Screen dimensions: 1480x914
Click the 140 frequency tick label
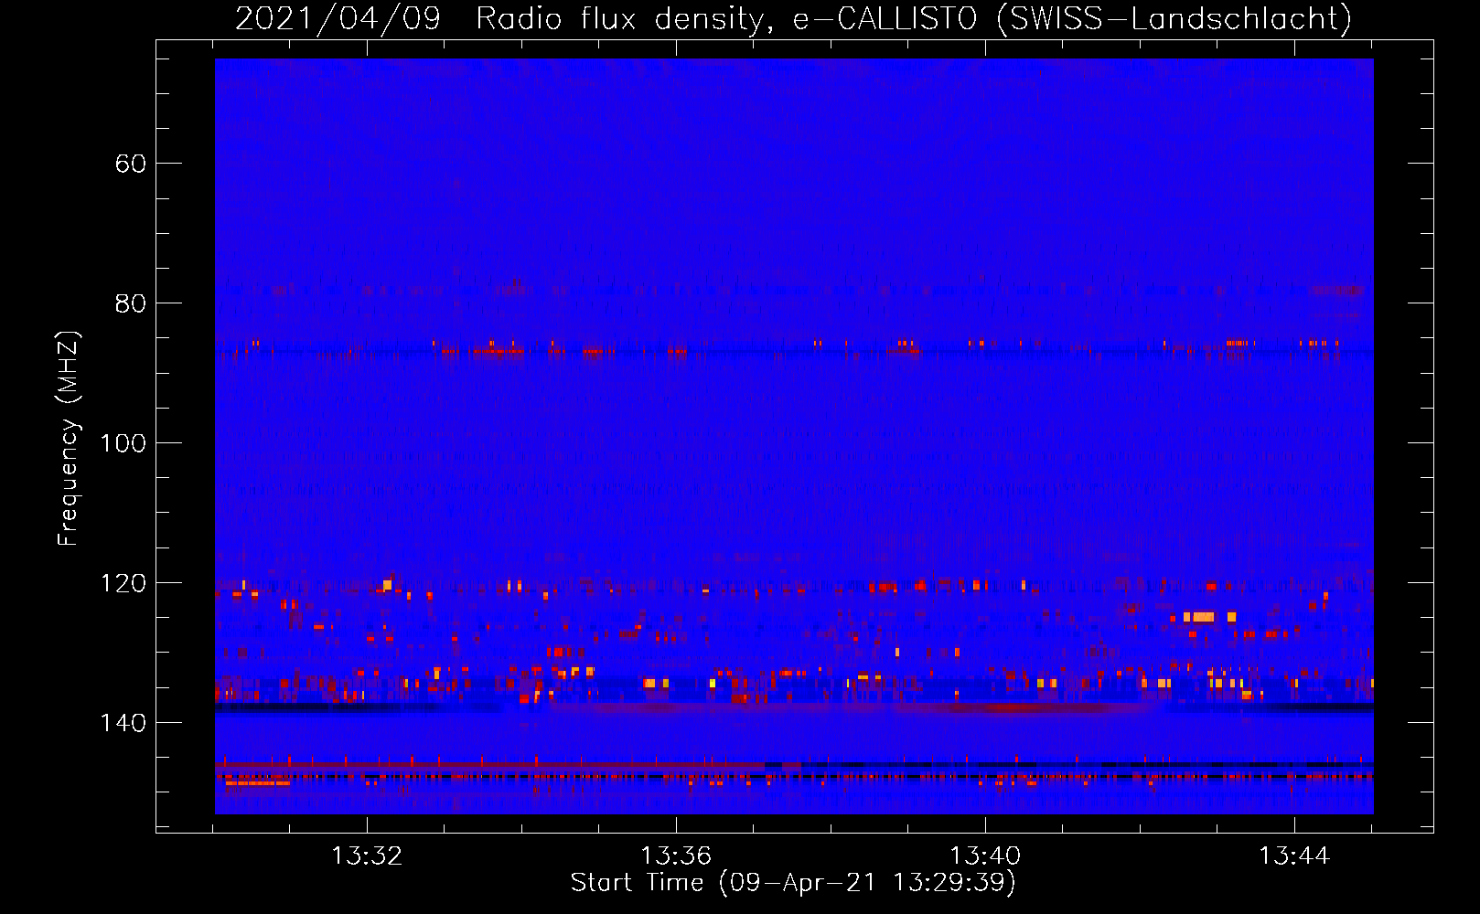point(123,723)
